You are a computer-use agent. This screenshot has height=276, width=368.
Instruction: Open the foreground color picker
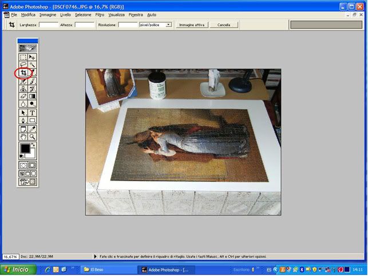pos(25,149)
